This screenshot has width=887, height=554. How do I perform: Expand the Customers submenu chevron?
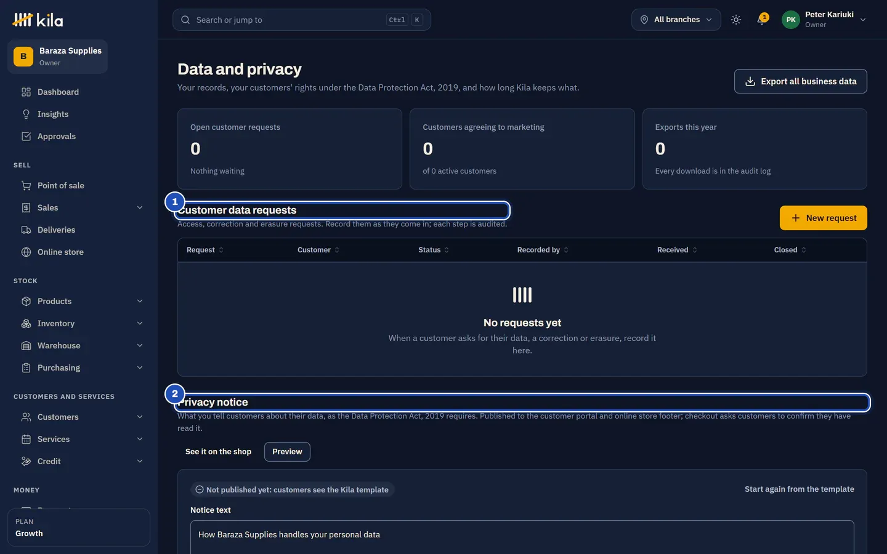tap(140, 417)
